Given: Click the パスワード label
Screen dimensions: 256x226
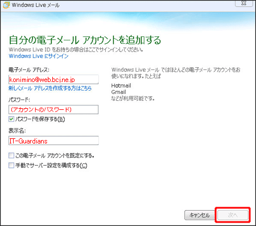Looking at the screenshot, I should click(x=19, y=100).
